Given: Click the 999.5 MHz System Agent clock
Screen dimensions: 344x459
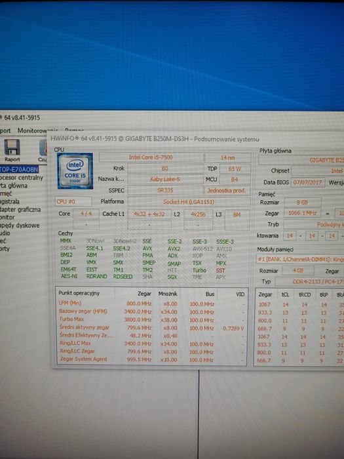Looking at the screenshot, I should coord(139,359).
